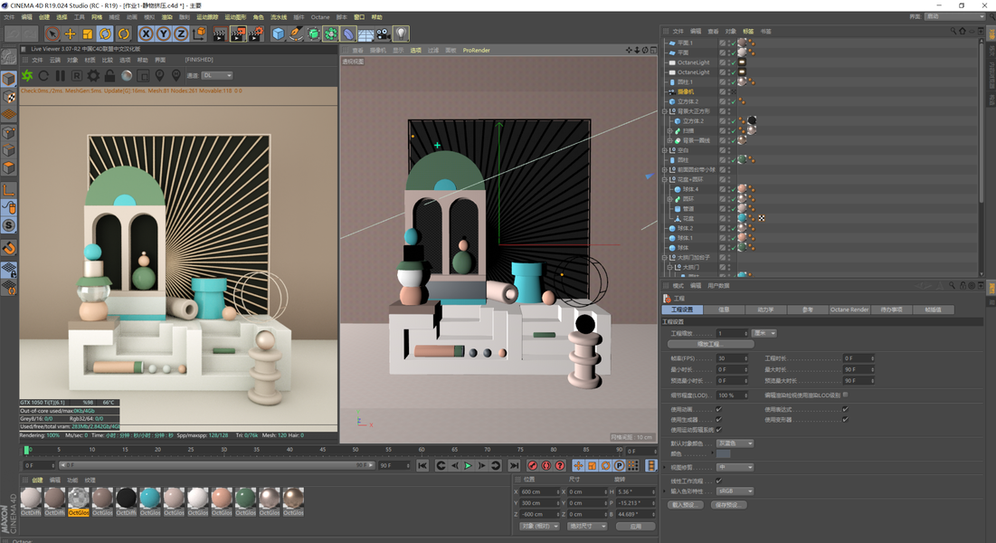Pause rendering in Live Viewer
The image size is (996, 543).
pyautogui.click(x=61, y=76)
